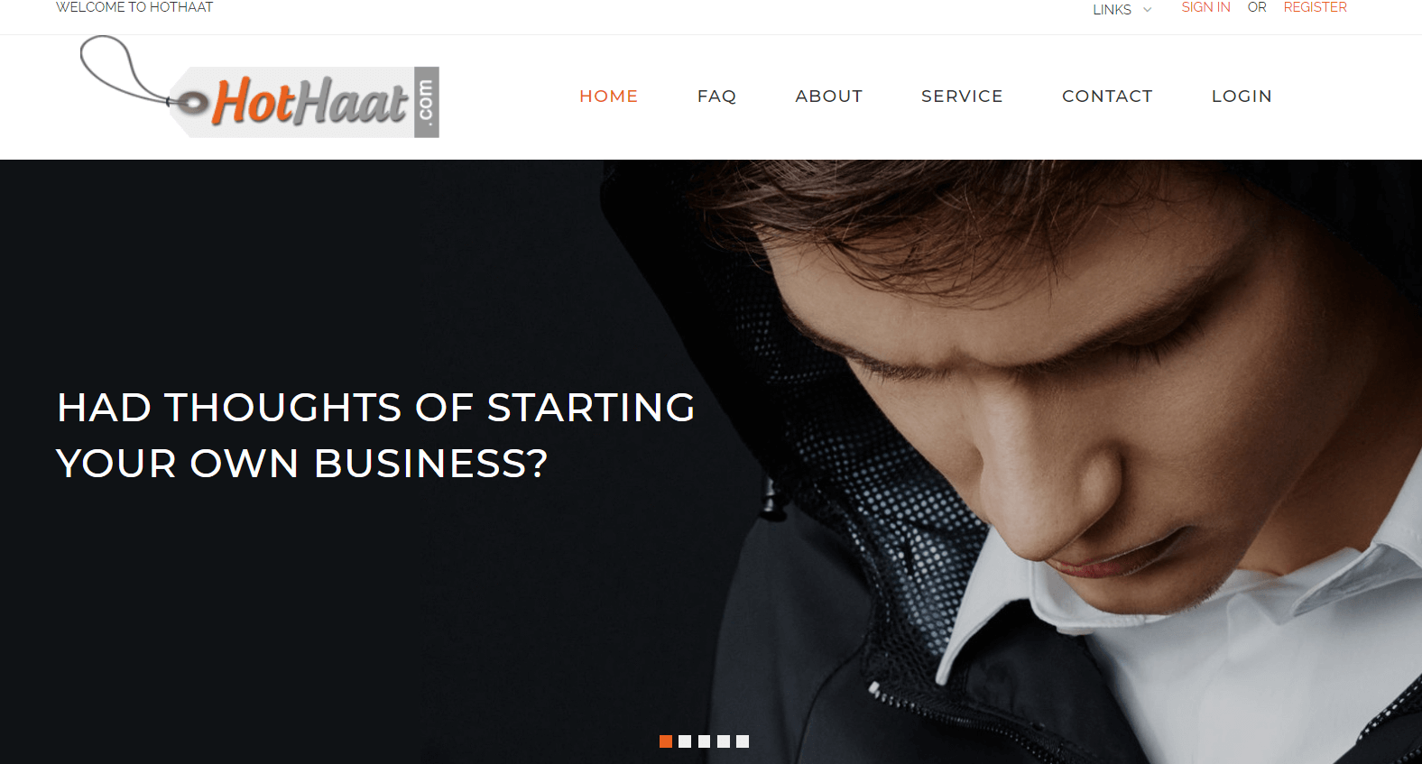1422x764 pixels.
Task: Click the .com tag on the logo
Action: click(427, 102)
